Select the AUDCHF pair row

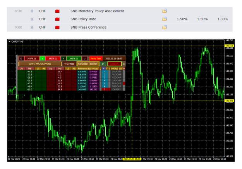117,75
